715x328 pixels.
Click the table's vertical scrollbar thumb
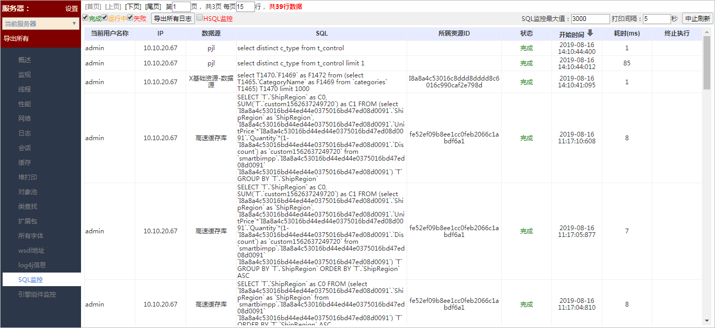pos(707,63)
